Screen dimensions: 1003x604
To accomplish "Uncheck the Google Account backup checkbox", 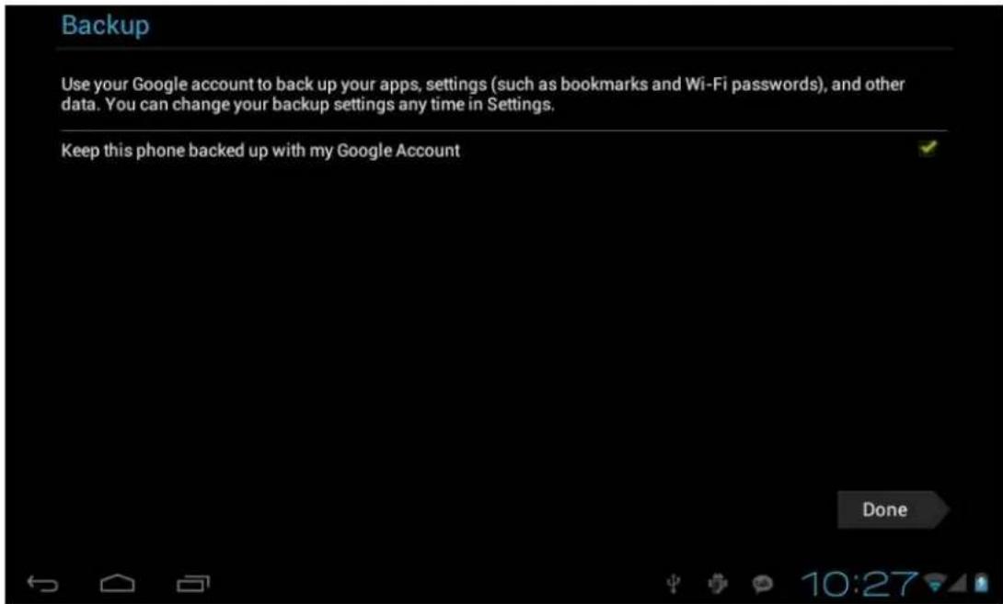I will [928, 148].
